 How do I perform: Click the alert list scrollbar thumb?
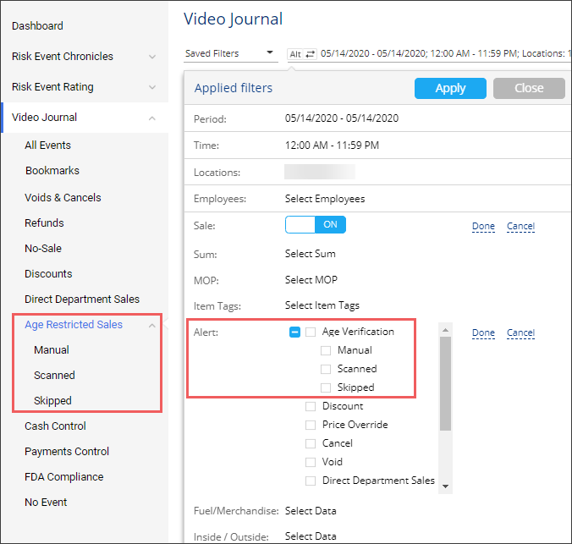[446, 381]
